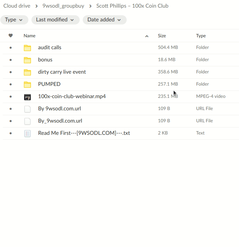Open the Date added filter dropdown
This screenshot has width=239, height=247.
105,20
